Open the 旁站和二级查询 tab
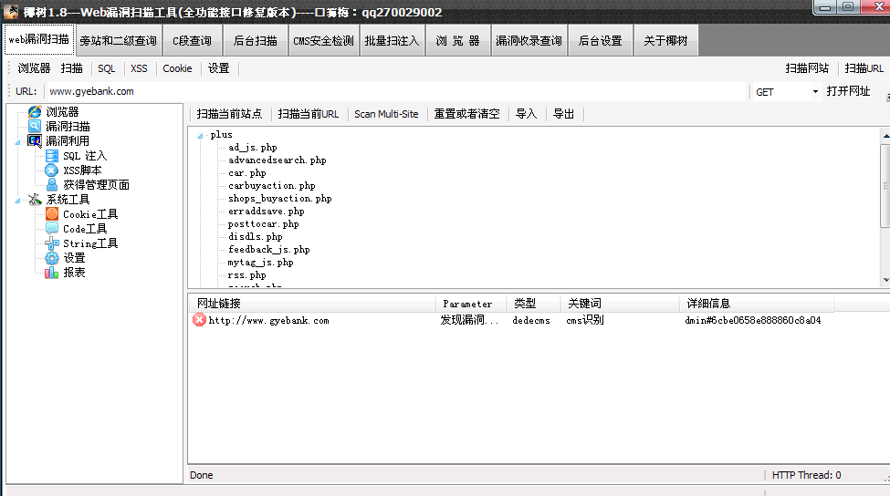The image size is (890, 496). click(x=119, y=40)
